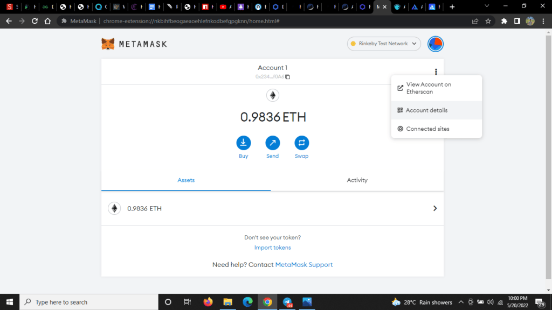Open the browser home page icon
This screenshot has height=310, width=552.
47,21
